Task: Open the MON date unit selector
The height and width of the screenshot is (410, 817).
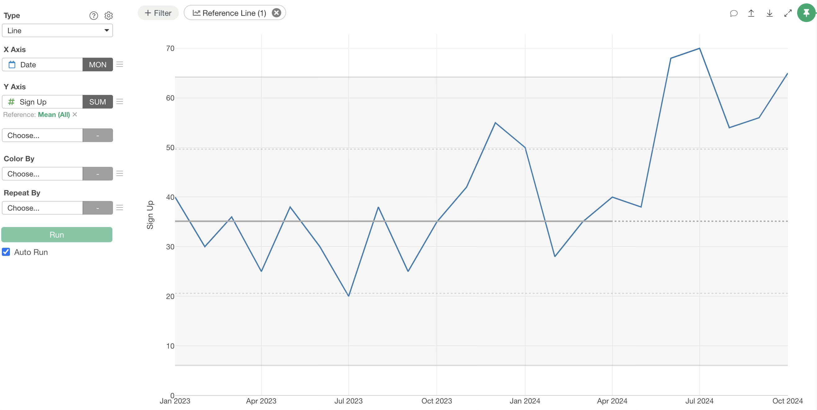Action: [x=97, y=65]
